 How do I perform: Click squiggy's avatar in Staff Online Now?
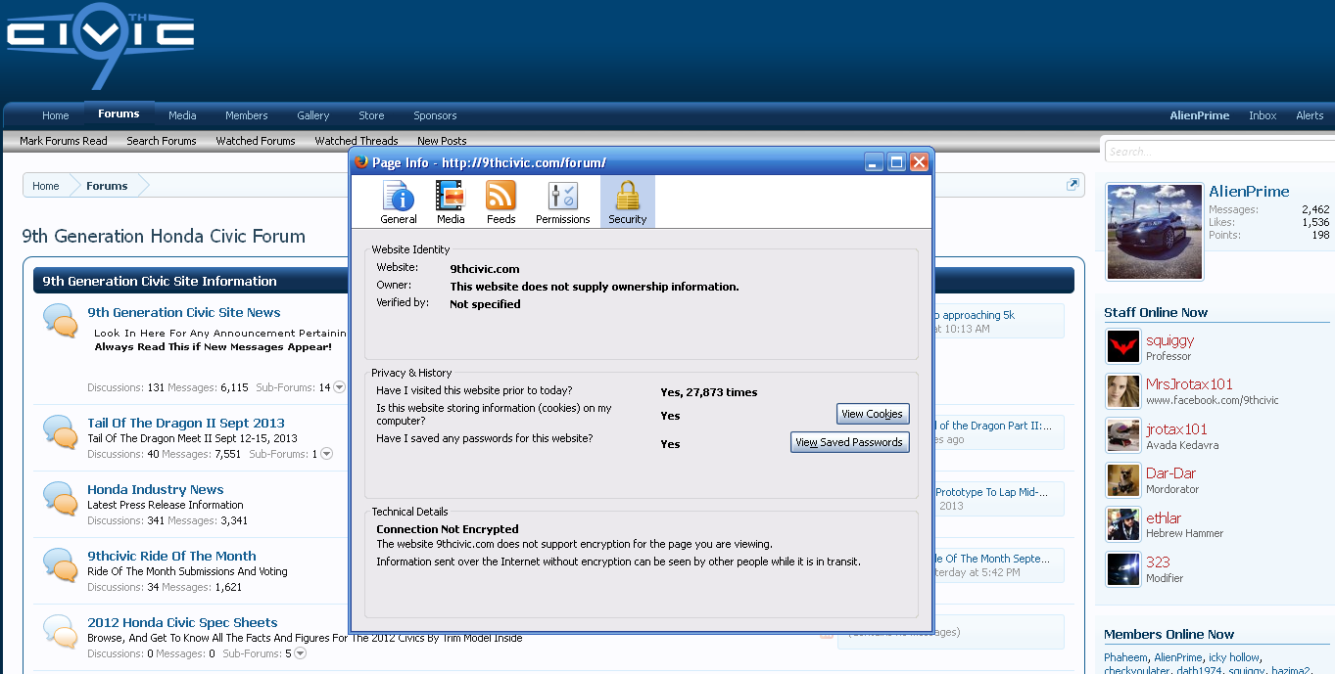click(x=1122, y=346)
